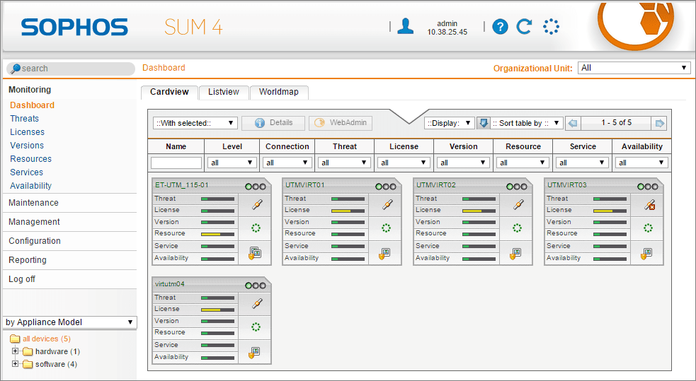Viewport: 696px width, 381px height.
Task: Open the With selected dropdown
Action: (195, 123)
